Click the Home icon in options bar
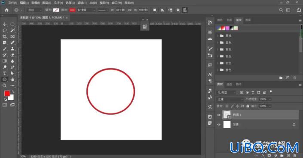Image resolution: width=303 pixels, height=158 pixels. 7,10
